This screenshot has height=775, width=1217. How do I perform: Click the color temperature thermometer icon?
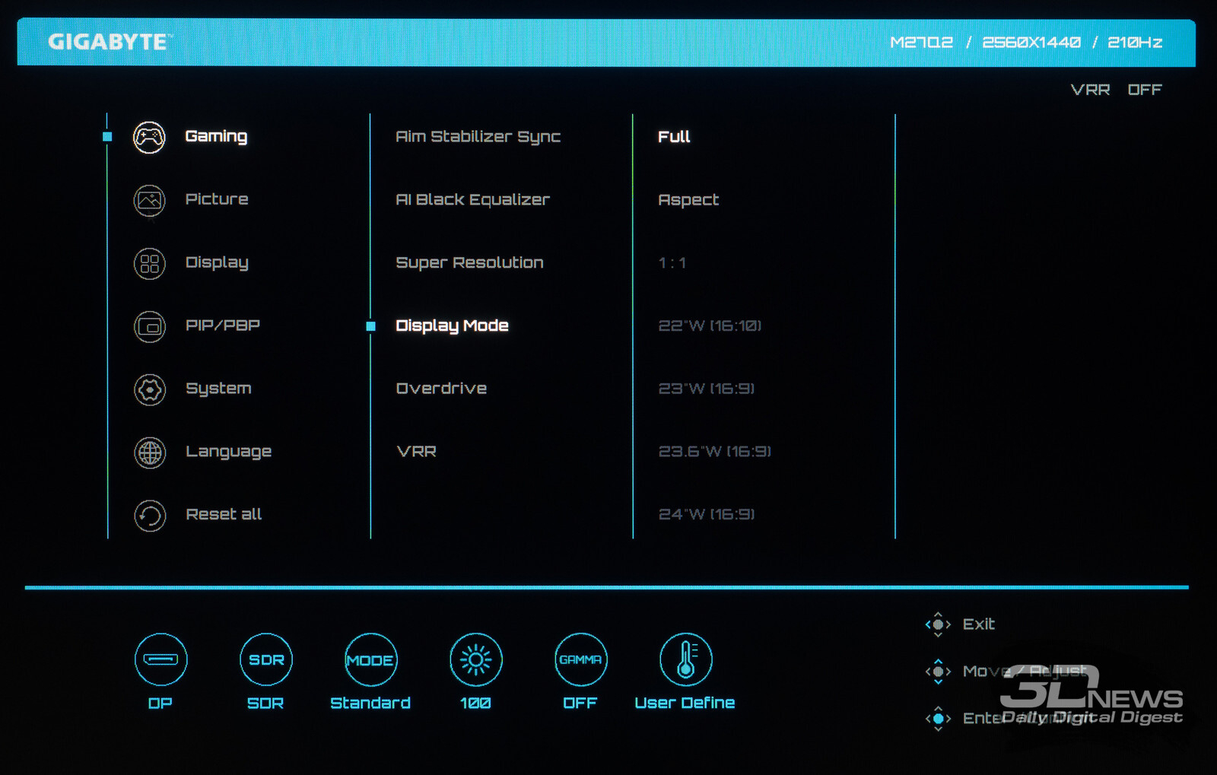tap(685, 659)
